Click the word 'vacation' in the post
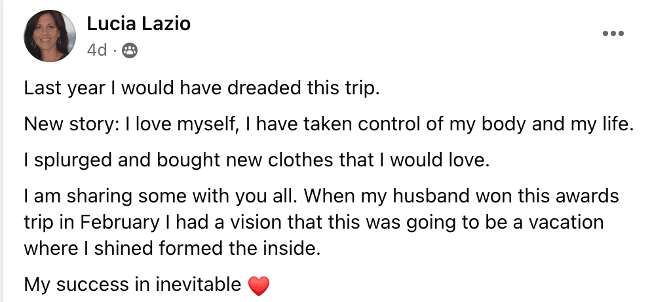The width and height of the screenshot is (652, 302). click(x=568, y=223)
